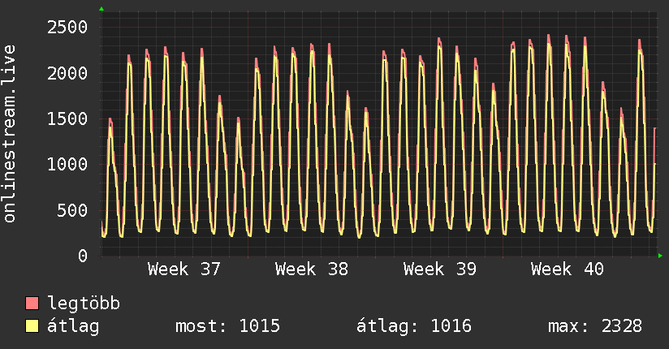Click the 2500 y-axis label
Viewport: 669px width, 349px height.
click(x=67, y=28)
